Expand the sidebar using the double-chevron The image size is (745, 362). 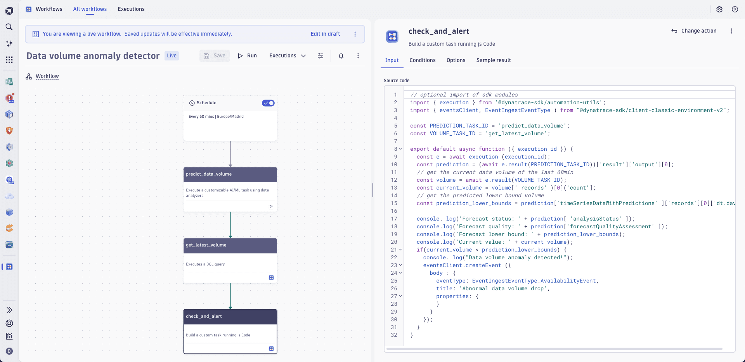coord(9,310)
